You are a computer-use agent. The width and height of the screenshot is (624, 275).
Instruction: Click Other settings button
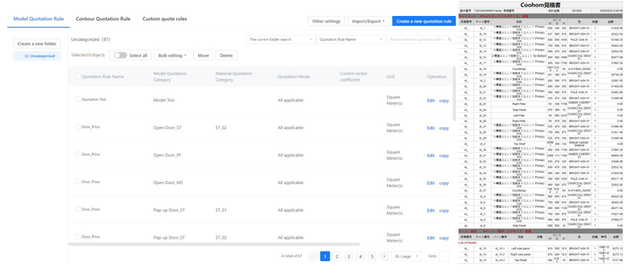tap(326, 21)
